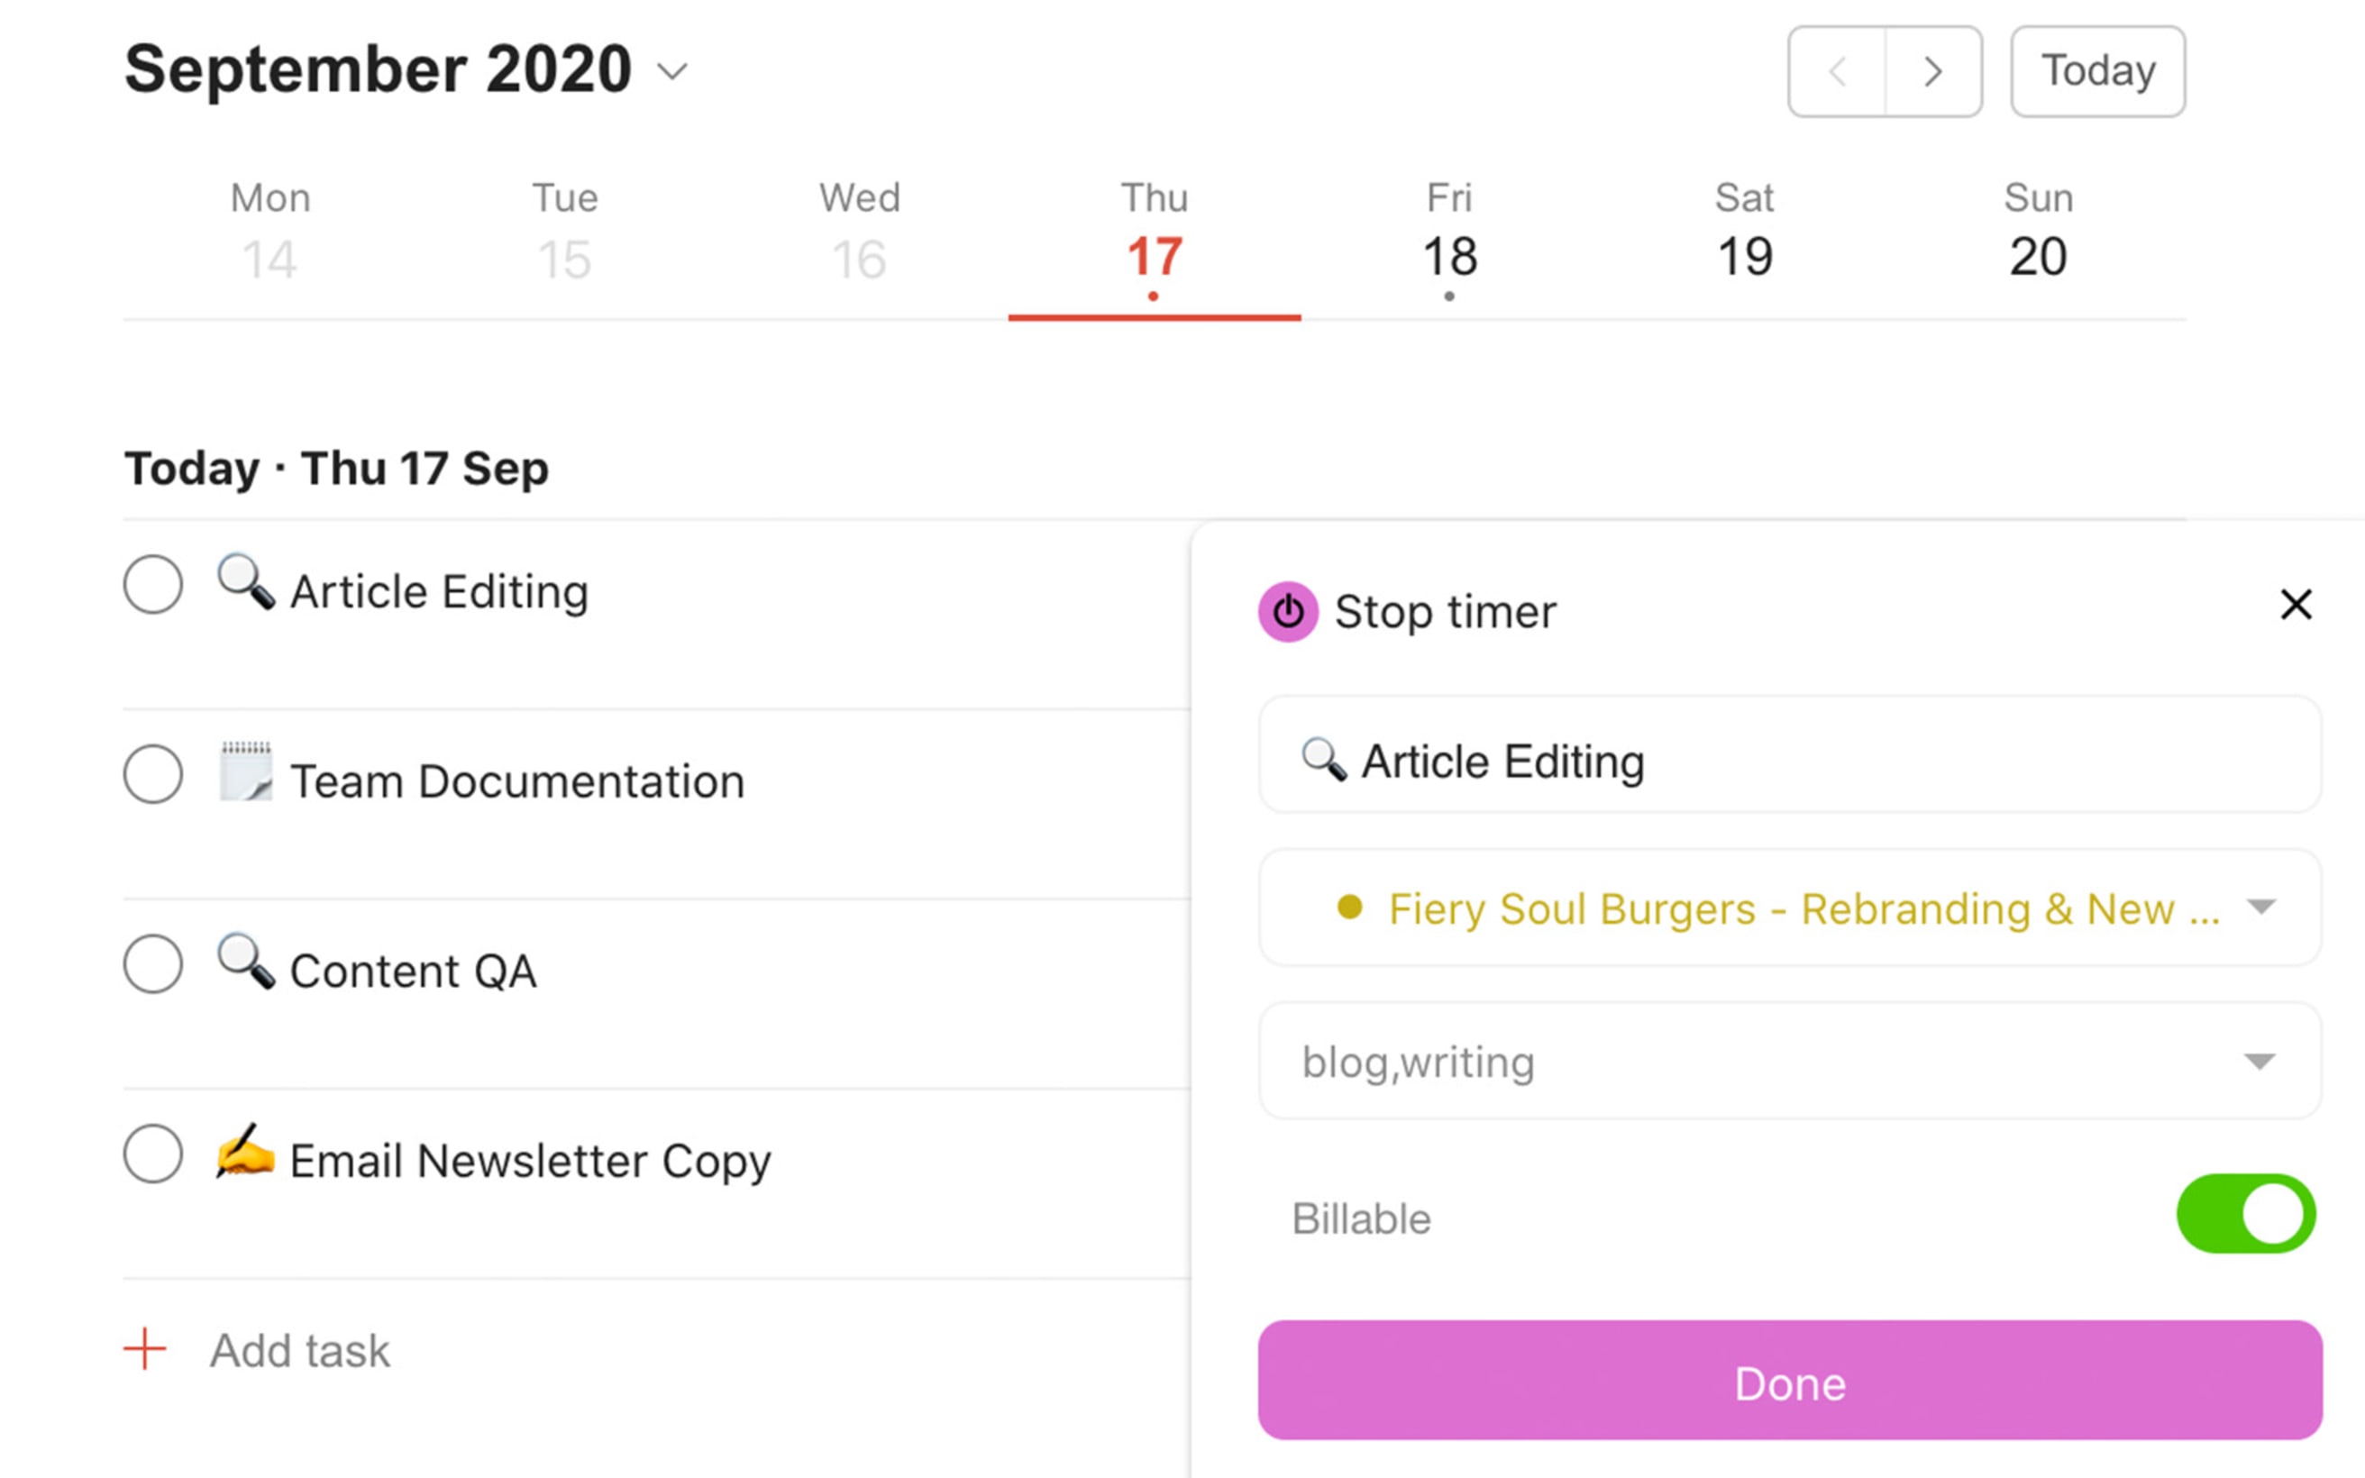The height and width of the screenshot is (1478, 2365).
Task: Click the red plus icon next to Add task
Action: point(142,1349)
